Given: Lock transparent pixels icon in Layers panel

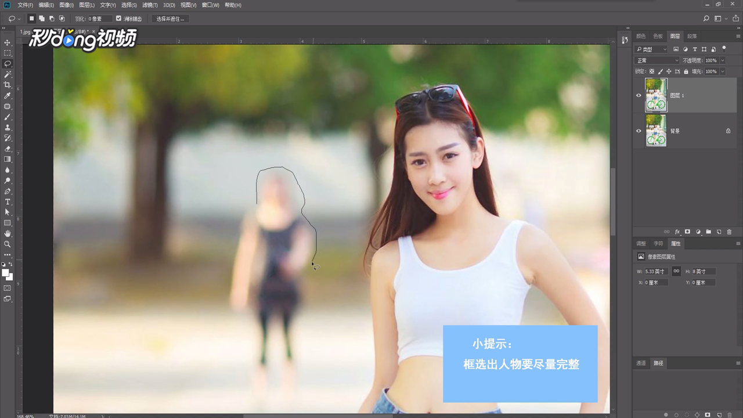Looking at the screenshot, I should pos(651,71).
